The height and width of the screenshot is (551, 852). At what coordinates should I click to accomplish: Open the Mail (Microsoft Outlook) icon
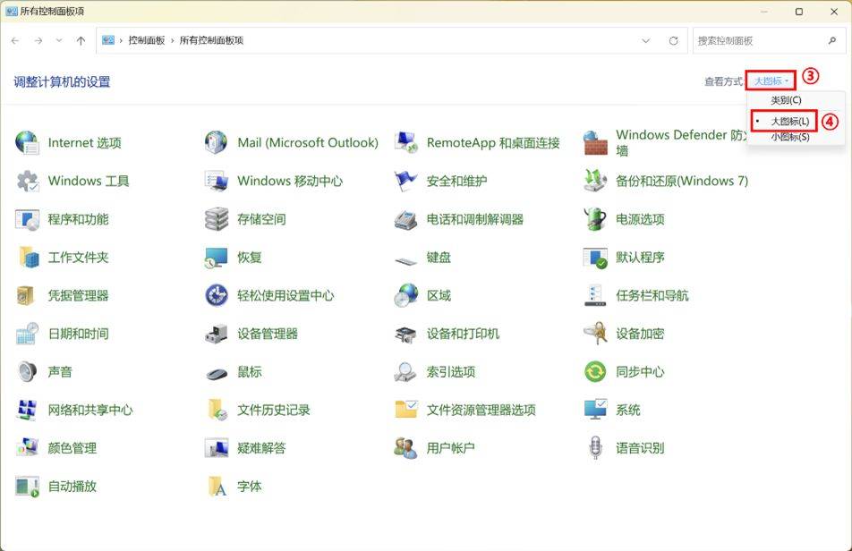click(217, 143)
